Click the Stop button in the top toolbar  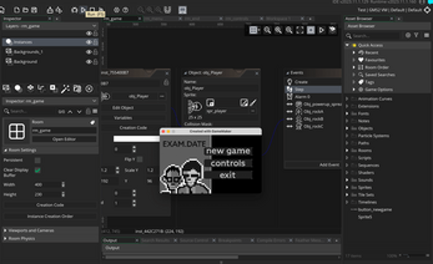click(92, 10)
